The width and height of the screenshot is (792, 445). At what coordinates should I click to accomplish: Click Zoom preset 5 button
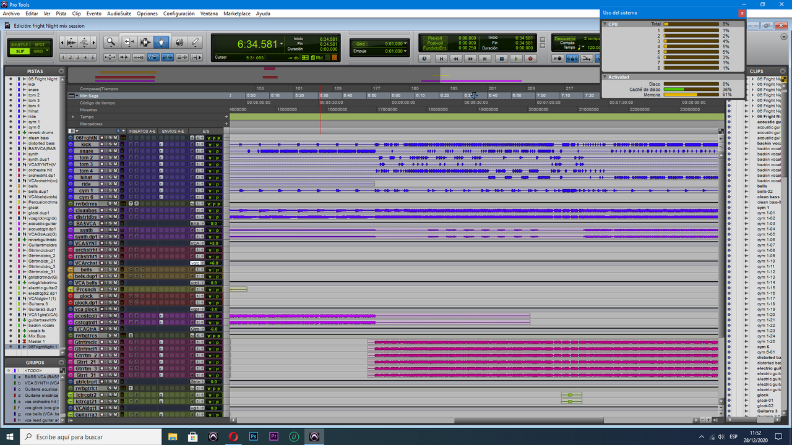pyautogui.click(x=93, y=57)
